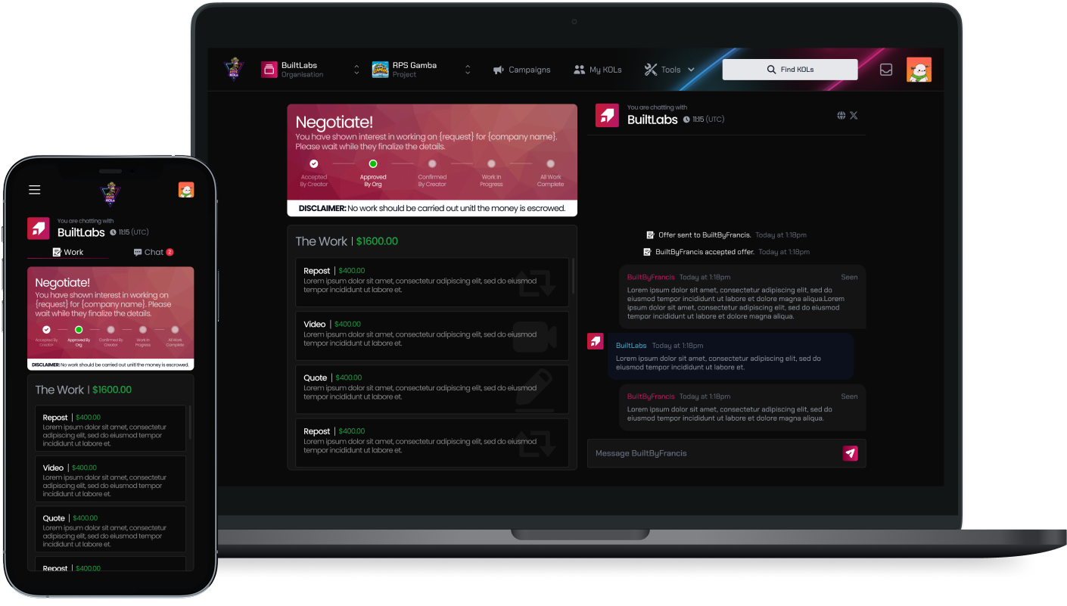
Task: Open the X social icon in chat
Action: click(854, 116)
